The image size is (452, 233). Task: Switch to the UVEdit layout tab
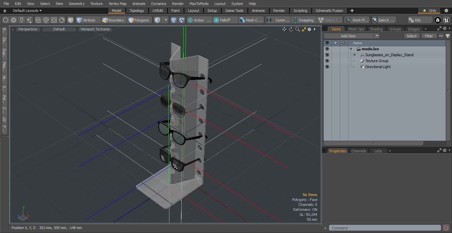[x=158, y=11]
